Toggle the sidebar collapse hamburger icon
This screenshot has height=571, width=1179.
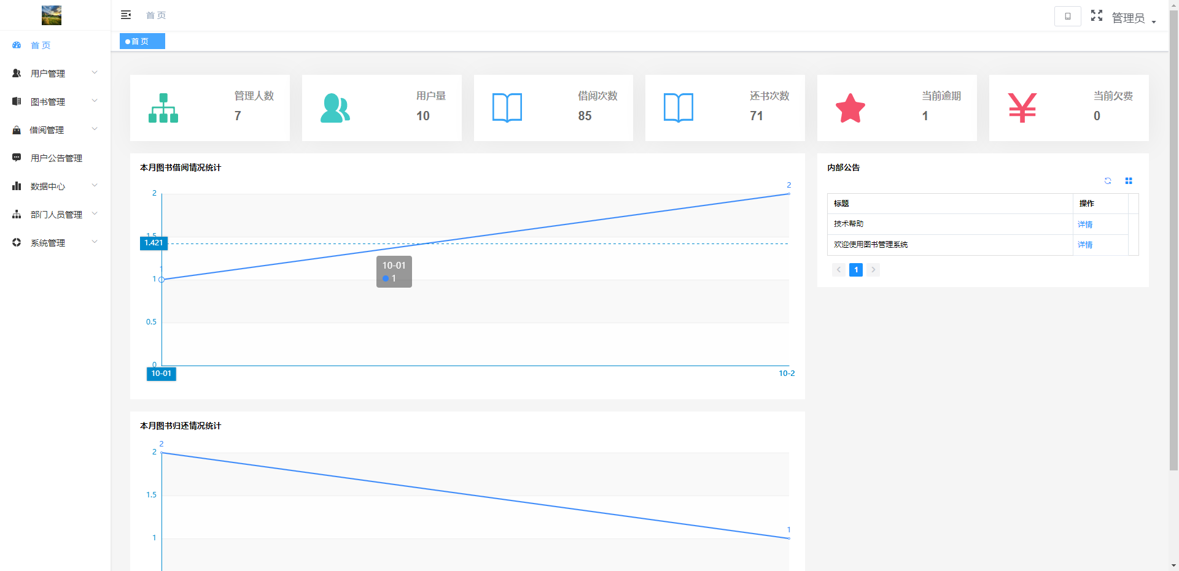click(x=126, y=15)
